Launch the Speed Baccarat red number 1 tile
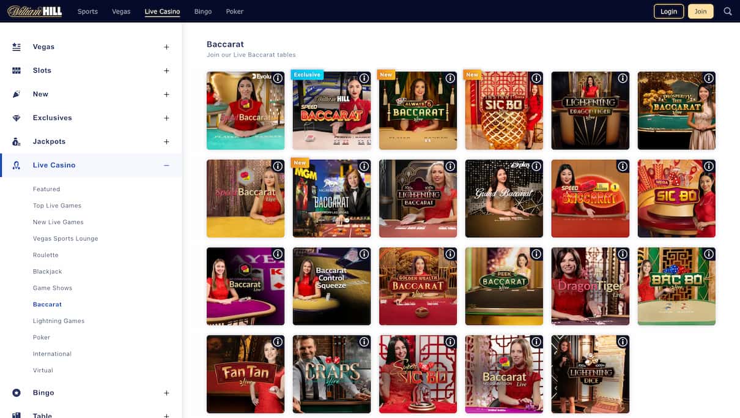This screenshot has height=418, width=740. 590,198
